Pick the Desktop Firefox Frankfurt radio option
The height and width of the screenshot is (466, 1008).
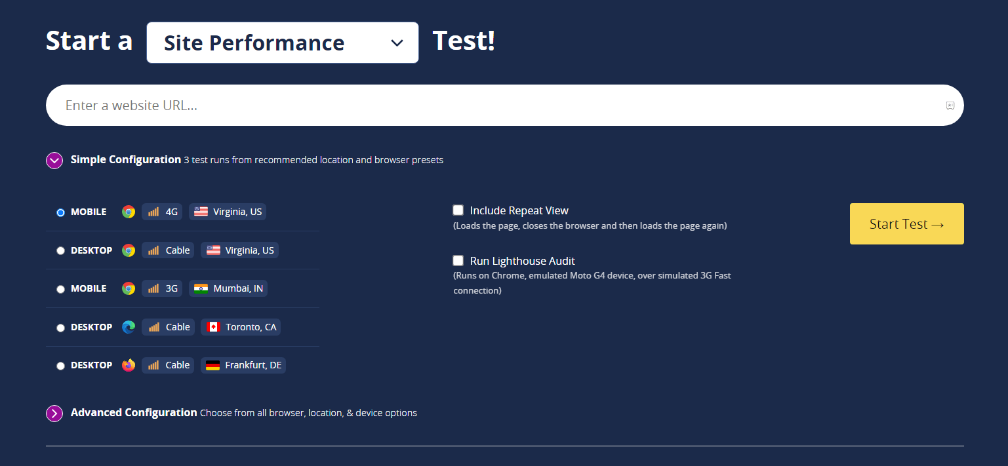pyautogui.click(x=61, y=366)
